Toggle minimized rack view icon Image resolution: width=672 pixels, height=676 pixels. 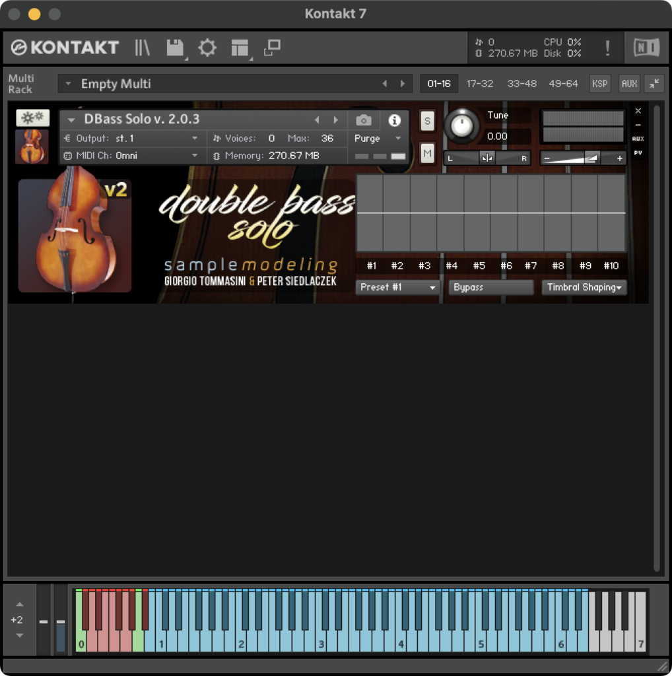pyautogui.click(x=272, y=48)
